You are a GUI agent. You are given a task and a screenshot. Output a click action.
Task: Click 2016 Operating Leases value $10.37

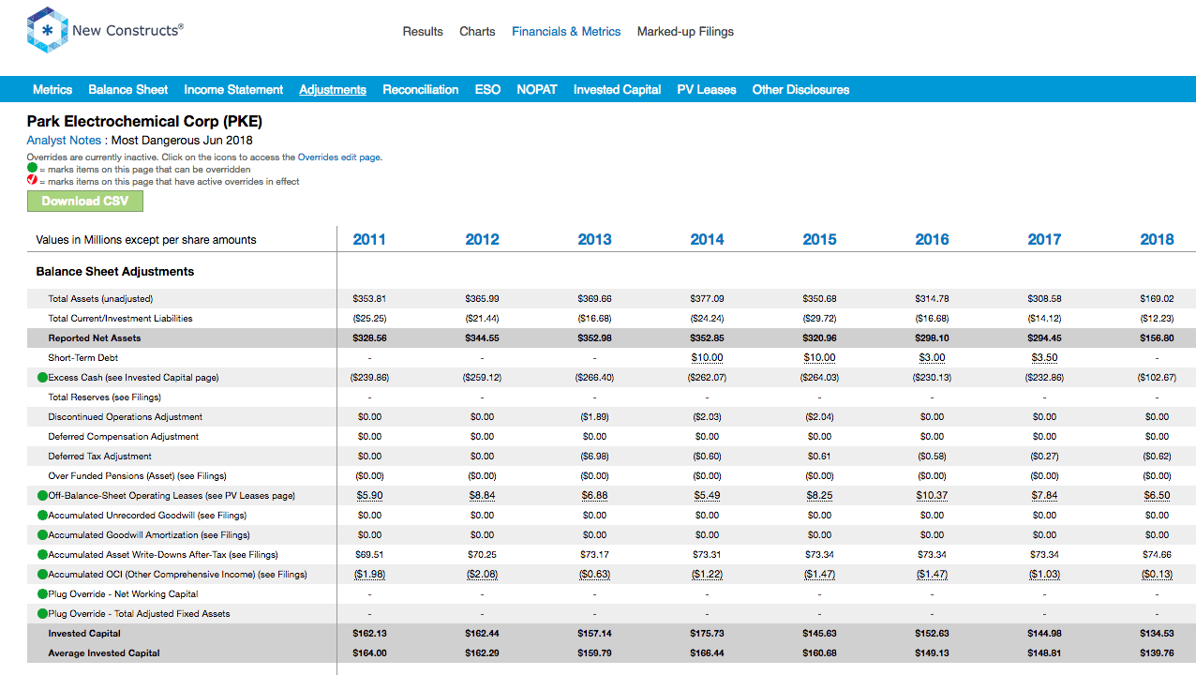click(932, 495)
